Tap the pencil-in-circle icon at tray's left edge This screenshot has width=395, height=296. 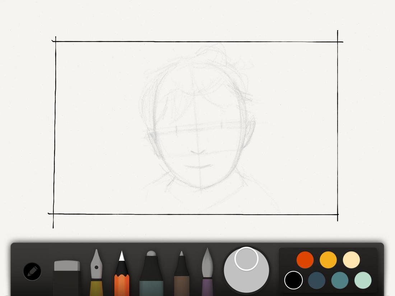(x=32, y=272)
